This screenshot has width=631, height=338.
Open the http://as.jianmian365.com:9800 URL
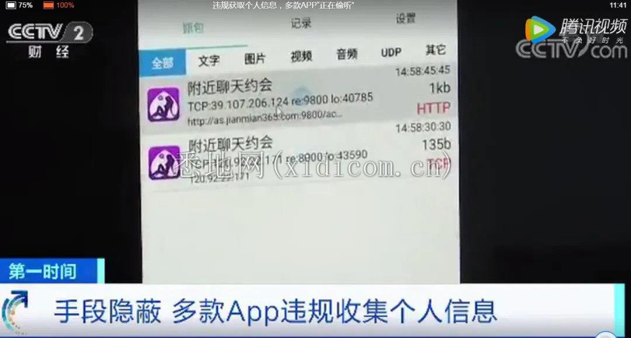(x=265, y=118)
